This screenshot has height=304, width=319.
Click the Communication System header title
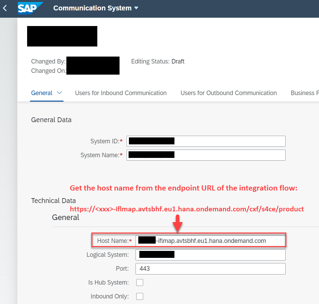click(92, 8)
